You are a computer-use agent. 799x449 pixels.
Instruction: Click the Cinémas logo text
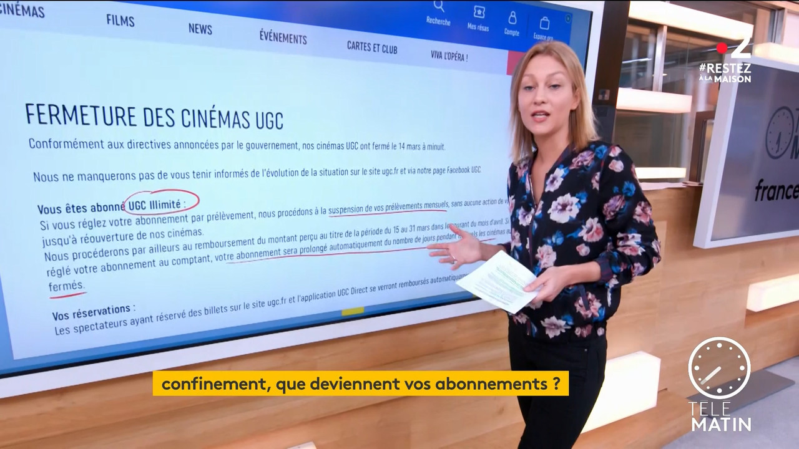coord(22,9)
